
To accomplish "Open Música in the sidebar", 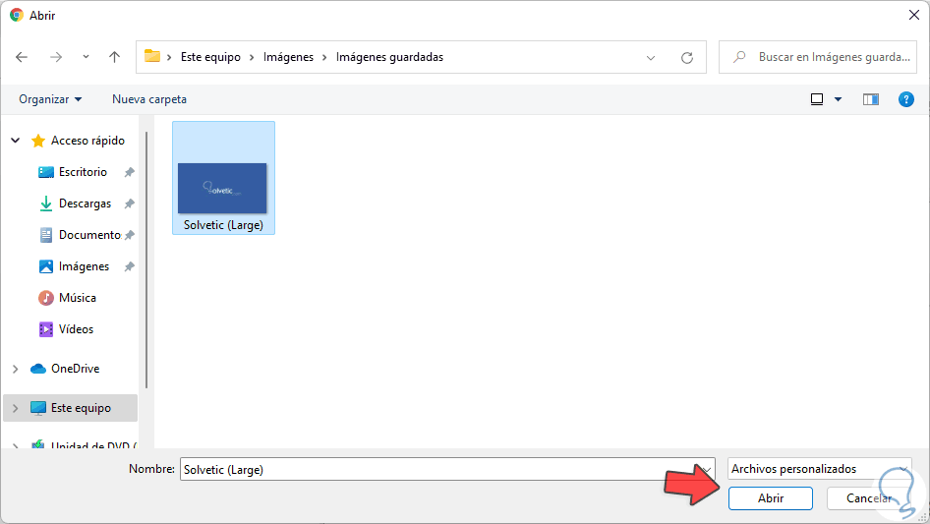I will [x=77, y=298].
